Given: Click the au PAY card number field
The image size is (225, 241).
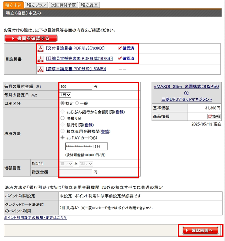Looking at the screenshot, I should (86, 147).
